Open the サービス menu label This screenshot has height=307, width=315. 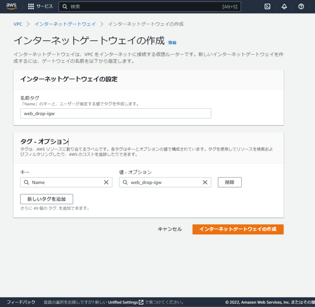(x=44, y=6)
